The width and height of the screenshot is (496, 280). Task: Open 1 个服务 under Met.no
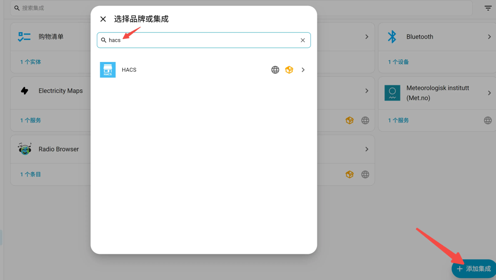399,120
